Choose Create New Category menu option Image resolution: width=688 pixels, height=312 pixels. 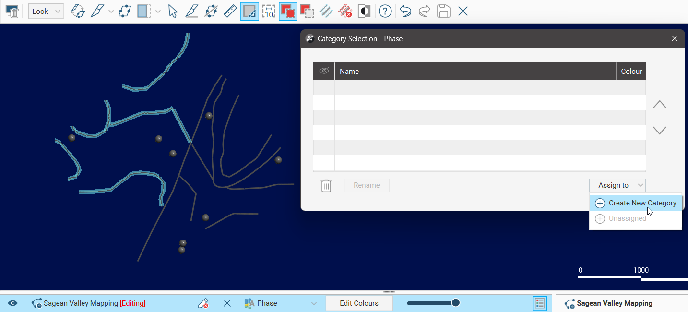click(x=636, y=203)
